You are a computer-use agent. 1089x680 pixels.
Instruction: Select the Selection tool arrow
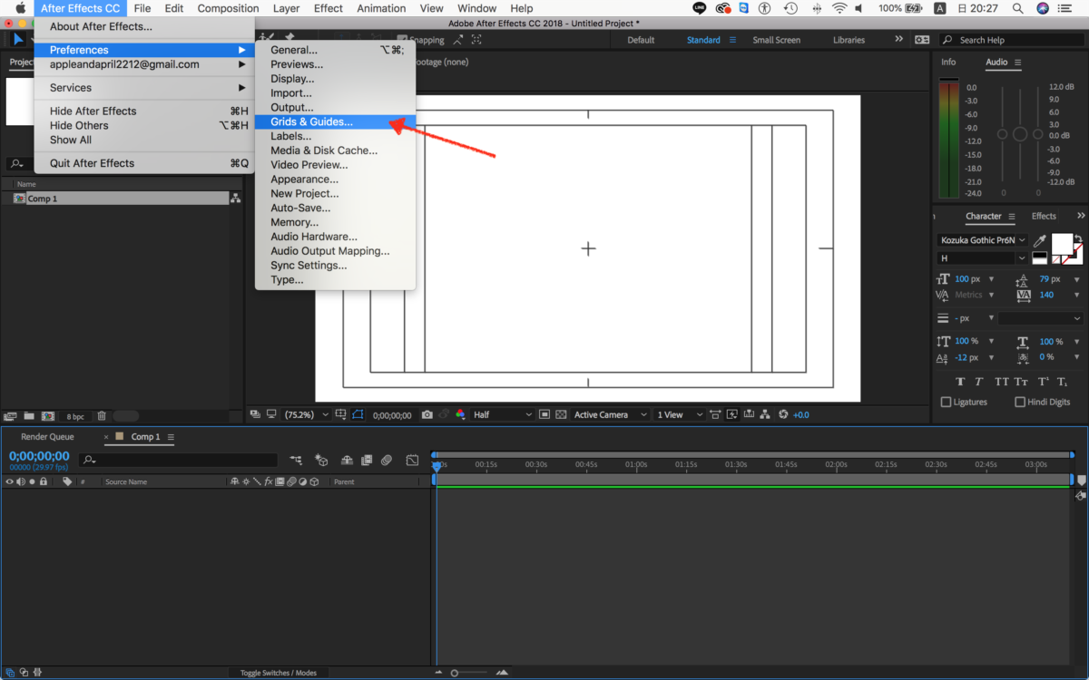click(x=18, y=40)
